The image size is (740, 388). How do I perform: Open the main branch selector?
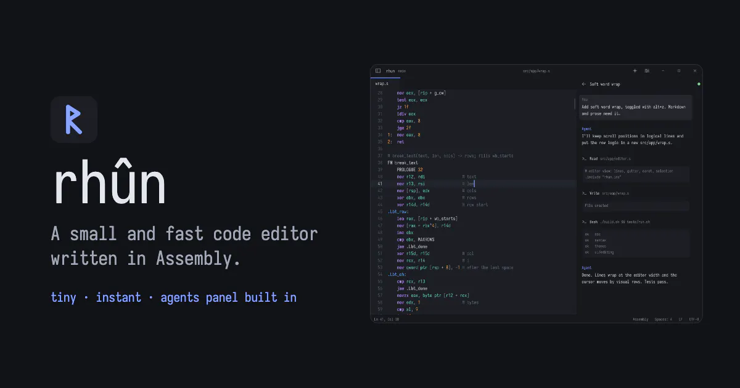click(x=401, y=71)
